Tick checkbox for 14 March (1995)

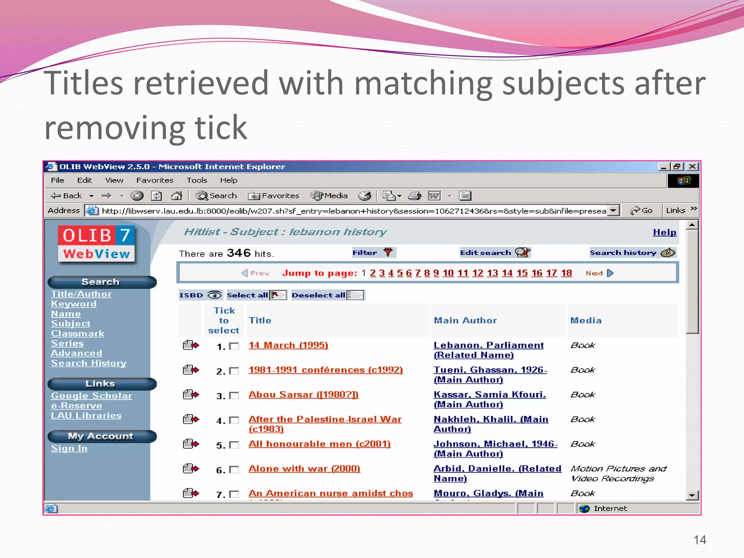coord(235,346)
